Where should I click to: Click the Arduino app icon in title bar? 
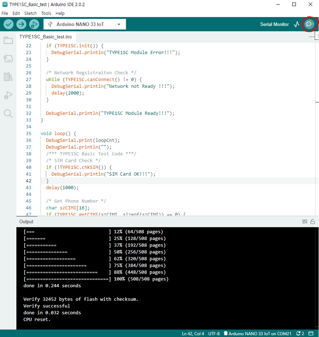tap(5, 4)
